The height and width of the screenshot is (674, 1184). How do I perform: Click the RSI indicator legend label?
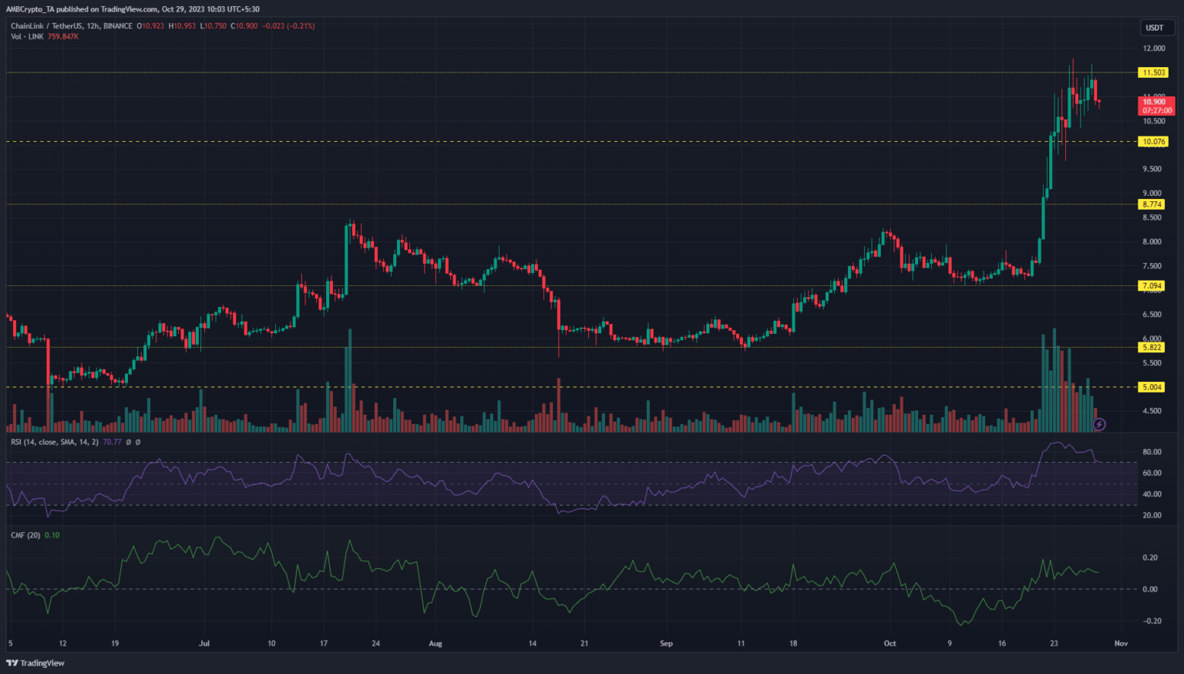tap(54, 442)
